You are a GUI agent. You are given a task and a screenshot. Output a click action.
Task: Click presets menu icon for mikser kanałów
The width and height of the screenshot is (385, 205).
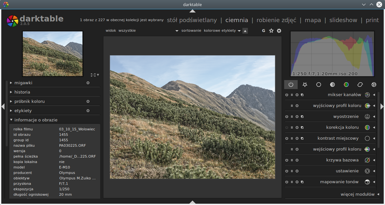[292, 95]
